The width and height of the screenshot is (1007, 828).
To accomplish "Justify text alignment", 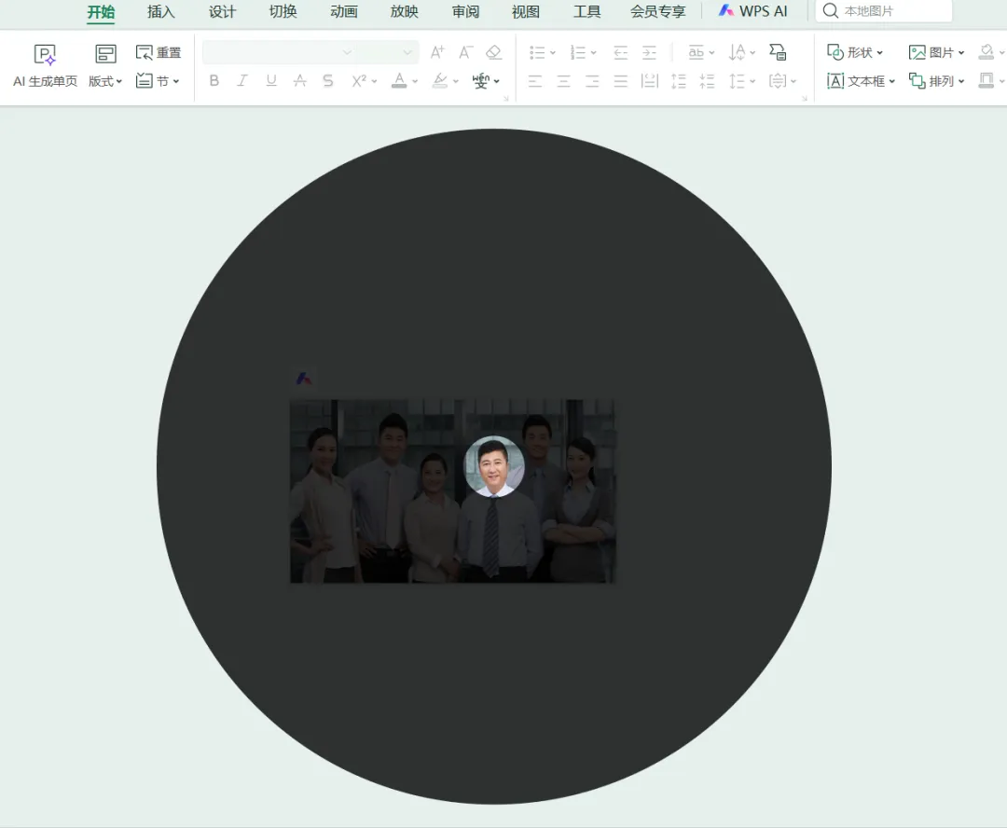I will pyautogui.click(x=620, y=81).
